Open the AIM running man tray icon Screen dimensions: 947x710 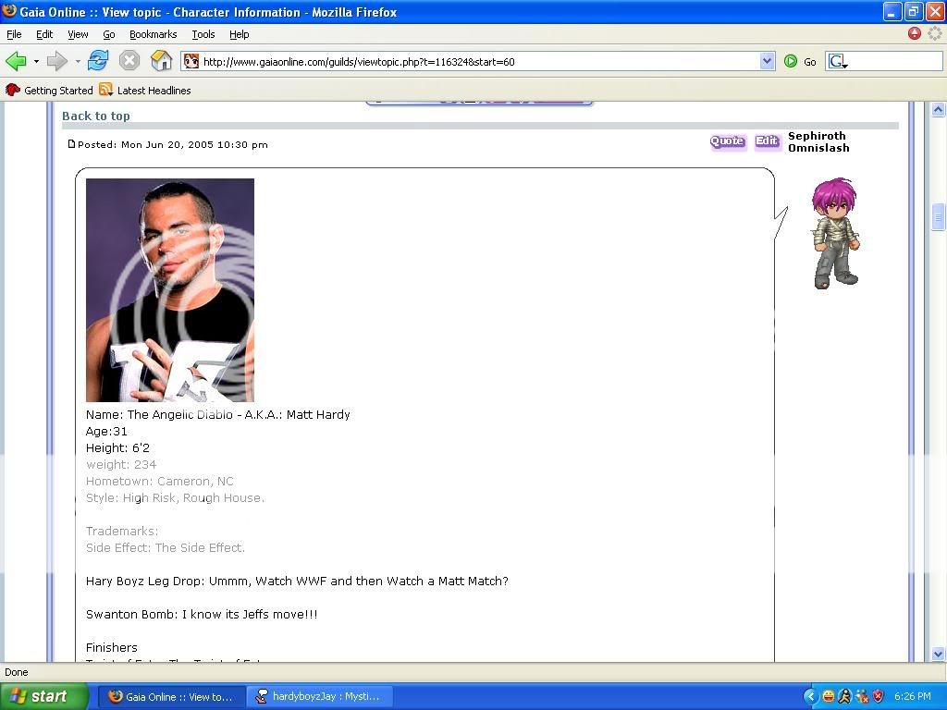844,696
